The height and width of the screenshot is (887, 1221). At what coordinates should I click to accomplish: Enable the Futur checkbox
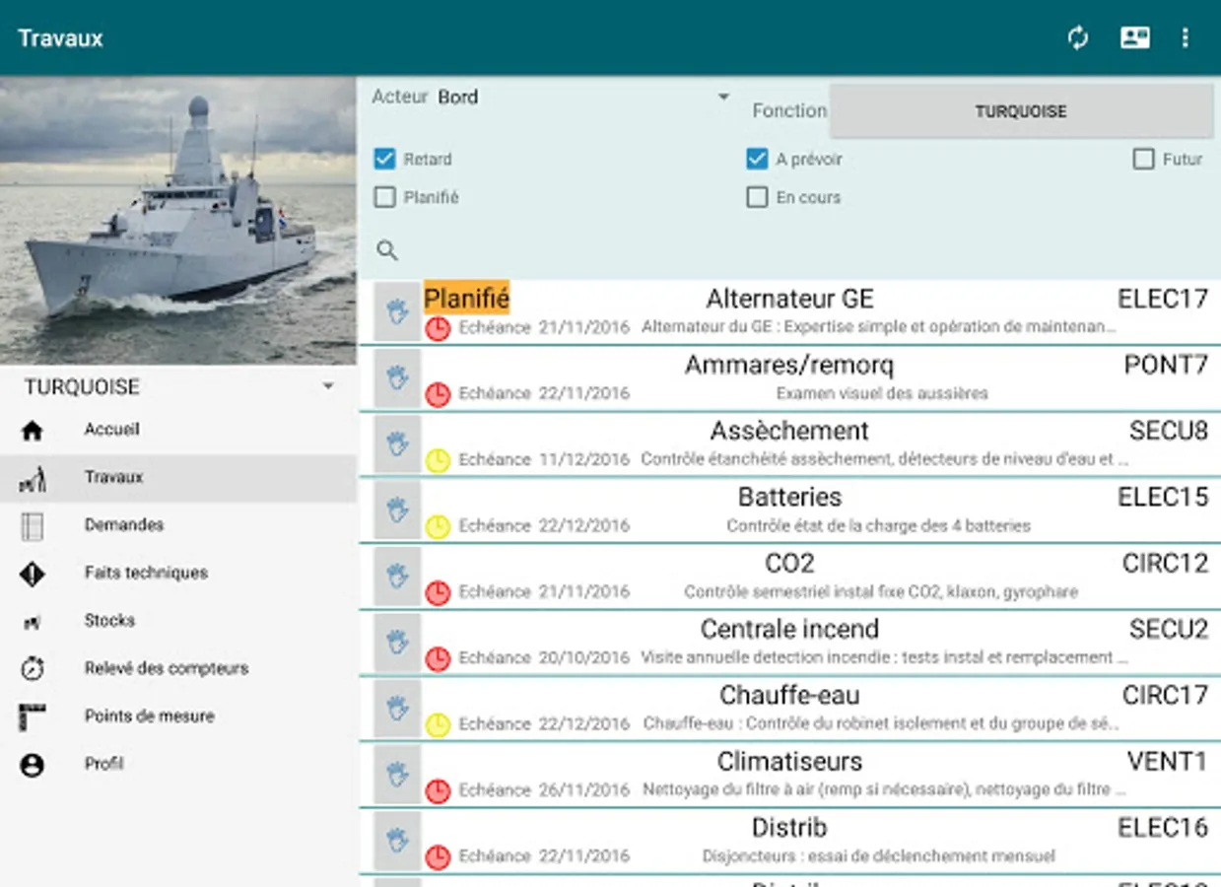(1143, 159)
